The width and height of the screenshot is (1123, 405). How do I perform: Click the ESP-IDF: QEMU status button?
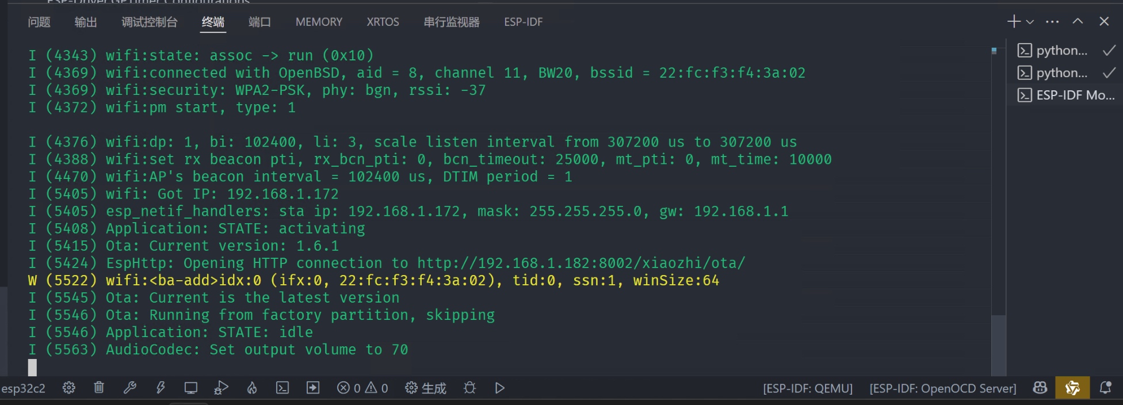(808, 388)
